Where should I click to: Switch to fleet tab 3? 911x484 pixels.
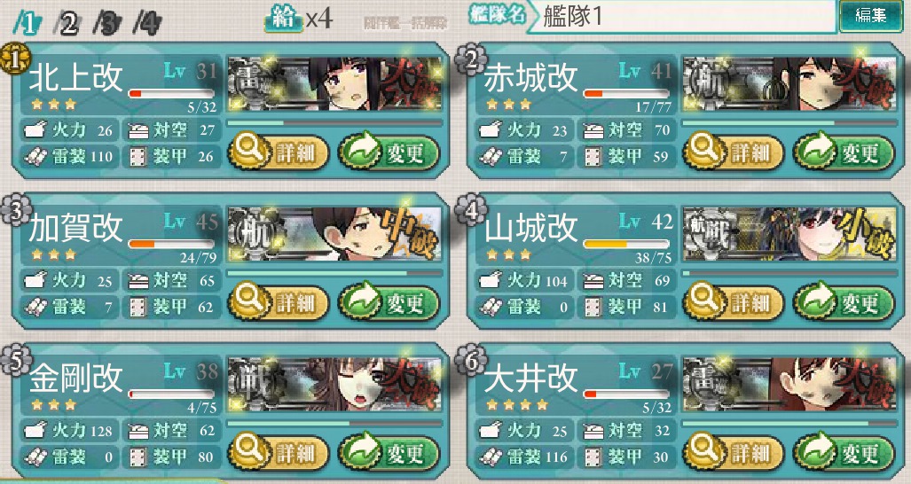tap(108, 24)
